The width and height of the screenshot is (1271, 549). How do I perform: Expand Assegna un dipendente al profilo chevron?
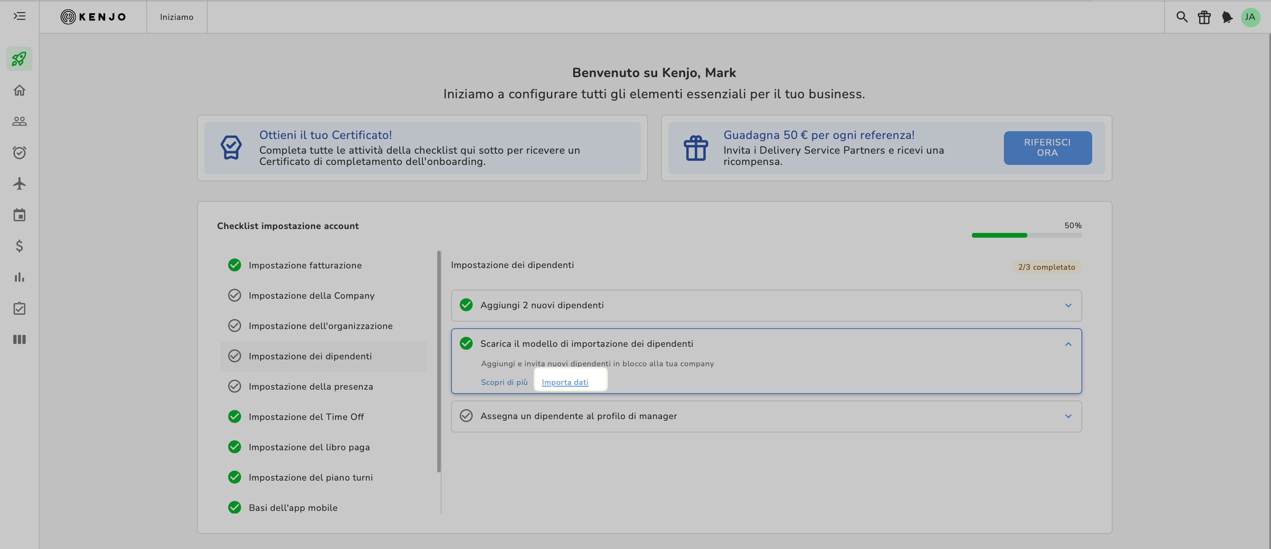coord(1068,417)
